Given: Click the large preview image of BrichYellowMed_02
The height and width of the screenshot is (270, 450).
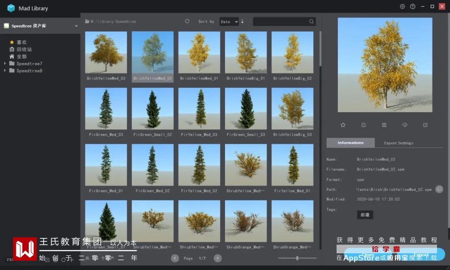Looking at the screenshot, I should (x=385, y=65).
